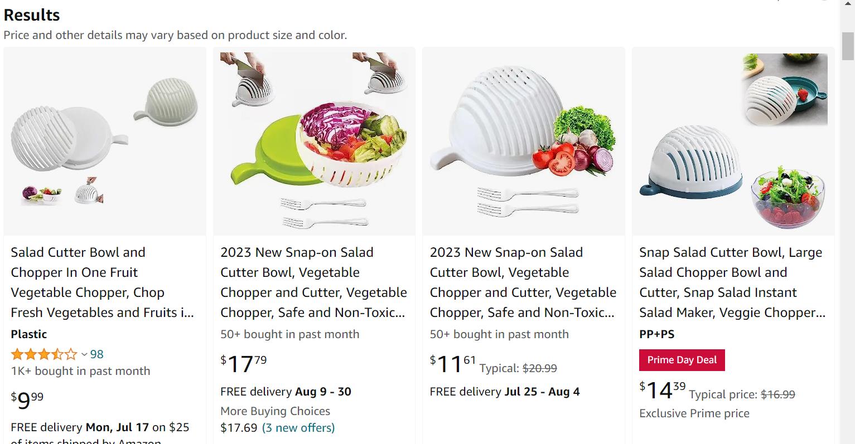The height and width of the screenshot is (444, 855).
Task: Open the Snap Salad Cutter Bowl, Large title
Action: click(x=732, y=282)
